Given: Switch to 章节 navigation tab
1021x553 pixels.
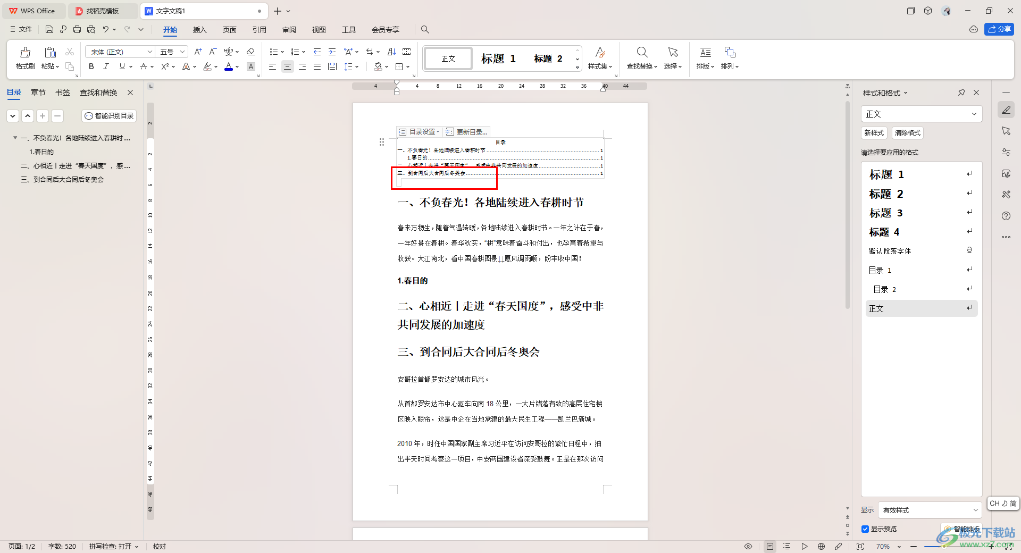Looking at the screenshot, I should pyautogui.click(x=38, y=93).
